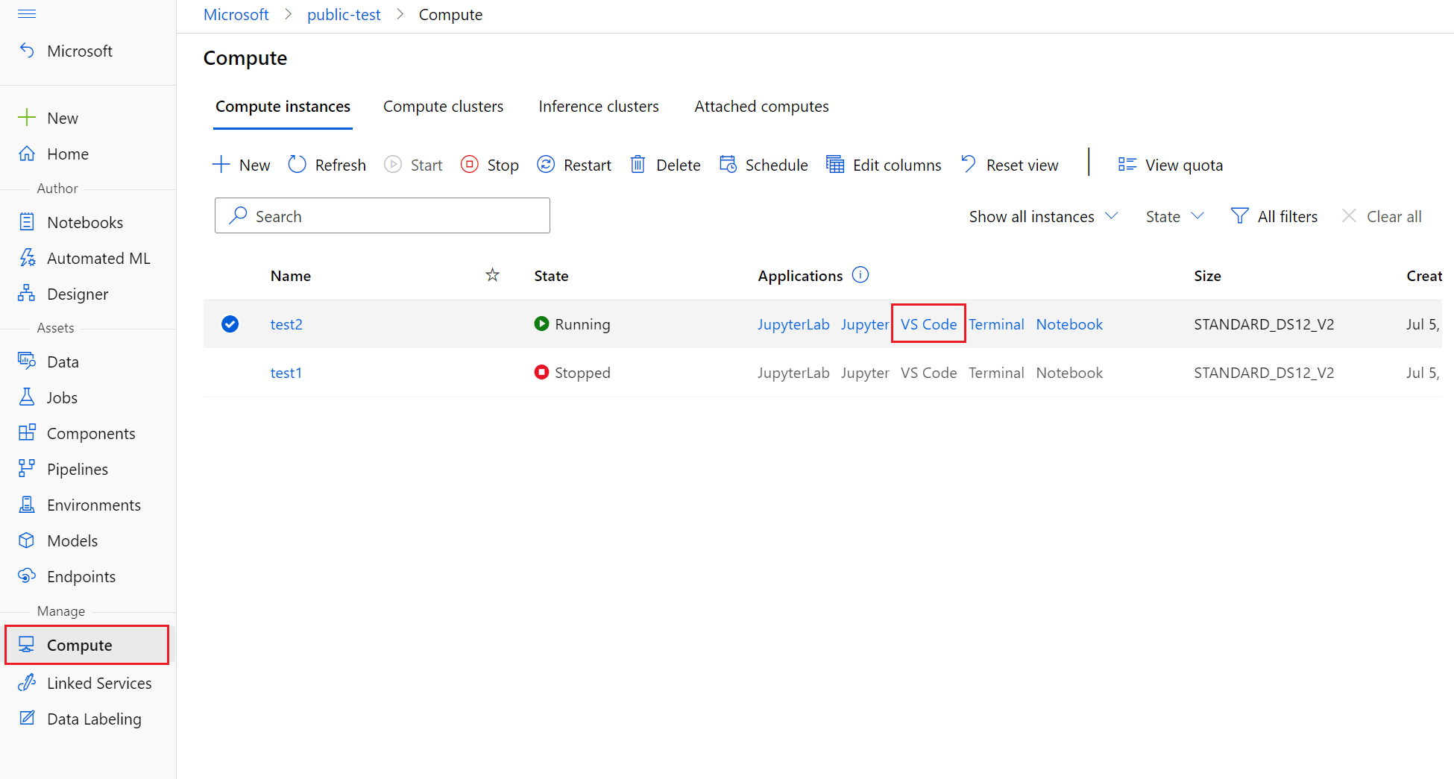The height and width of the screenshot is (779, 1454).
Task: Click the Stop icon to stop instance
Action: coord(470,164)
